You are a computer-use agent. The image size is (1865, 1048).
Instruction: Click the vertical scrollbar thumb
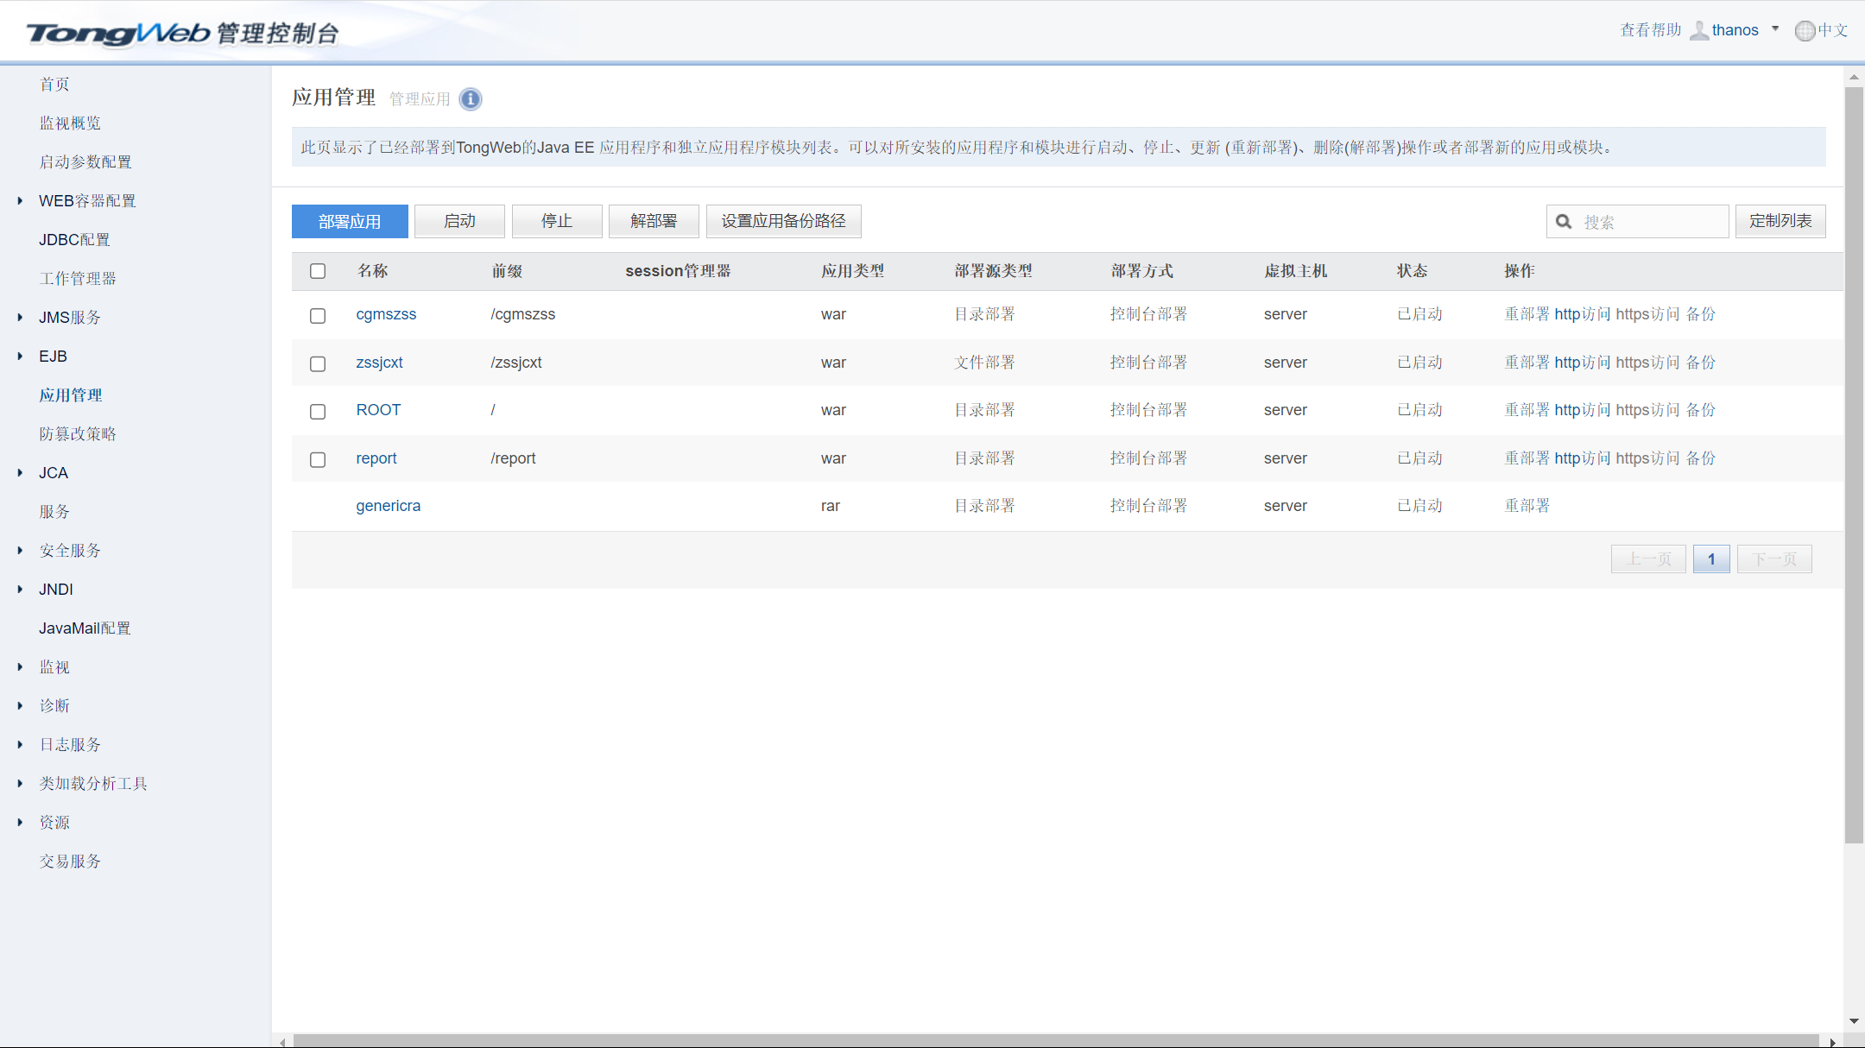tap(1854, 466)
